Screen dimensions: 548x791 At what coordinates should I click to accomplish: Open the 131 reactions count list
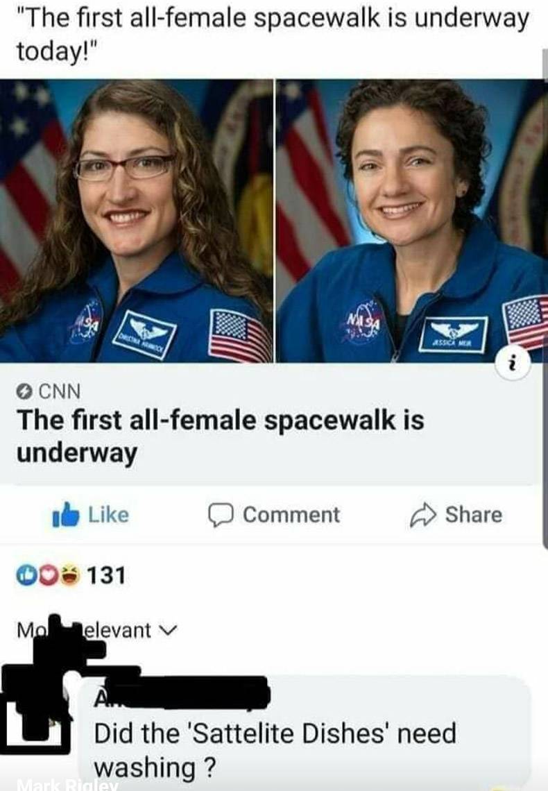(106, 575)
